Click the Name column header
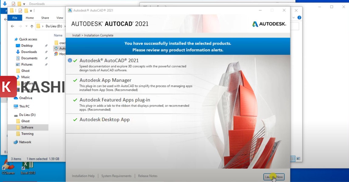The width and height of the screenshot is (349, 182). click(x=58, y=35)
